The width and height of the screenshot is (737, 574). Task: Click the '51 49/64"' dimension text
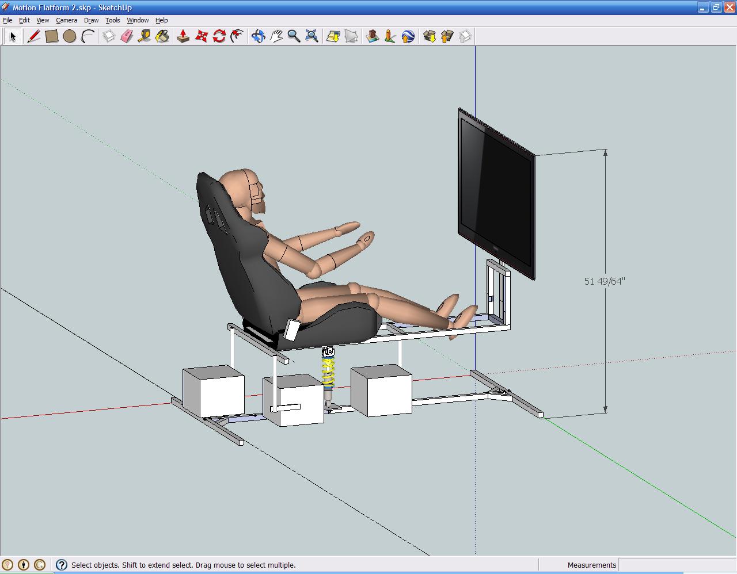tap(605, 281)
